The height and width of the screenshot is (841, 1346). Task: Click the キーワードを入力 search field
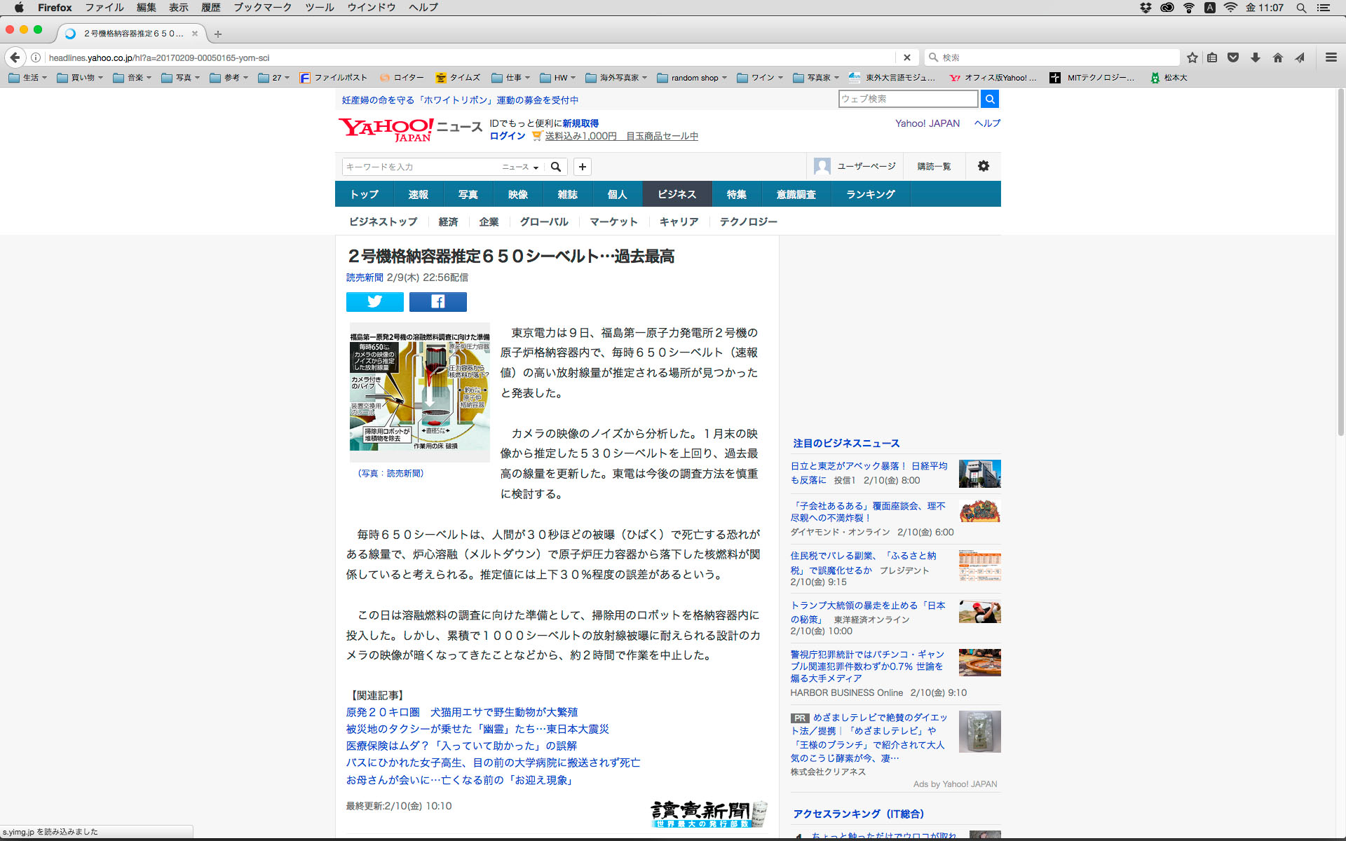coord(421,167)
